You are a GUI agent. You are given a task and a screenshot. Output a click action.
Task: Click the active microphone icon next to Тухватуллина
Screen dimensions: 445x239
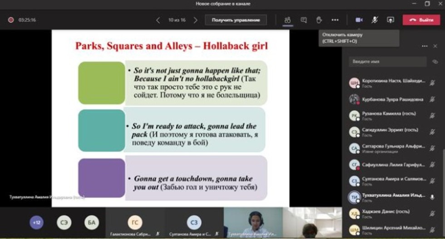pos(432,197)
